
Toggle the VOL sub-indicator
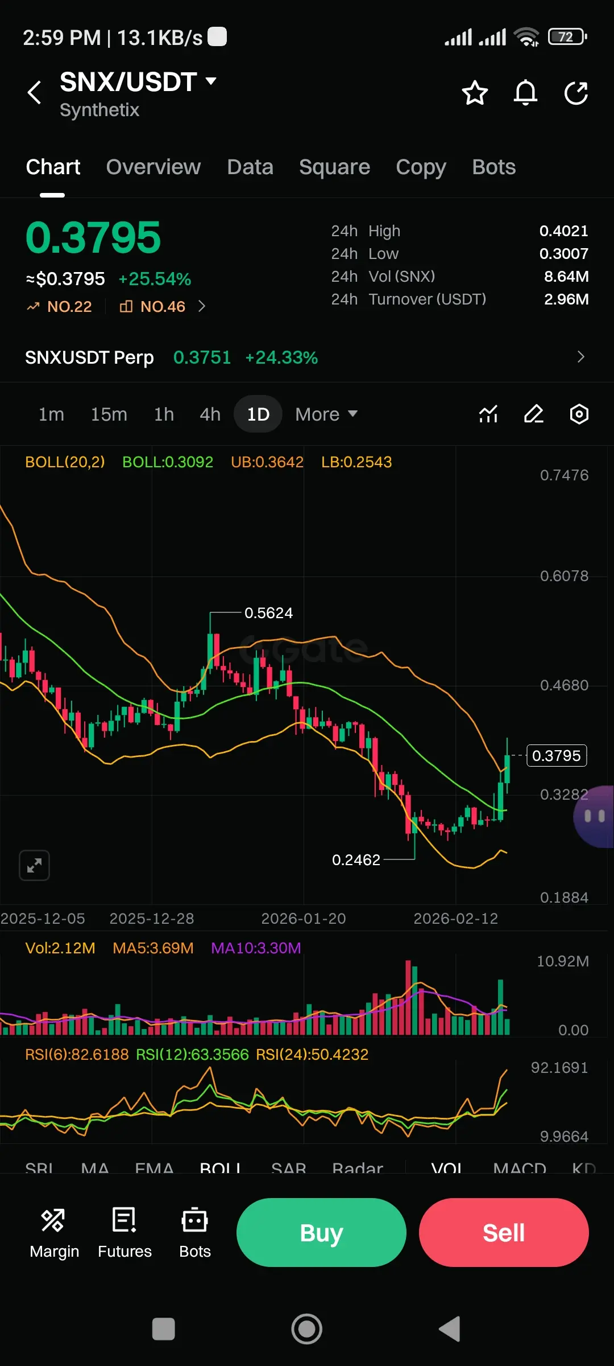coord(447,1169)
